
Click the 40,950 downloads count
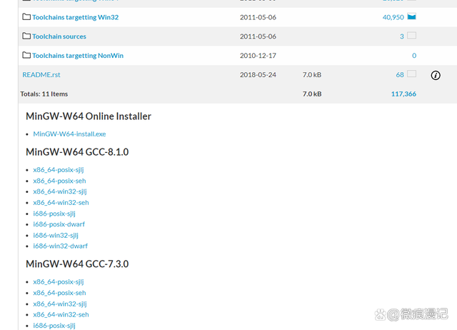pyautogui.click(x=393, y=17)
